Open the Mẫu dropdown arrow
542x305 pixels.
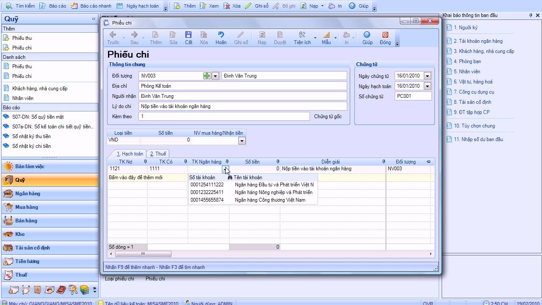[335, 38]
